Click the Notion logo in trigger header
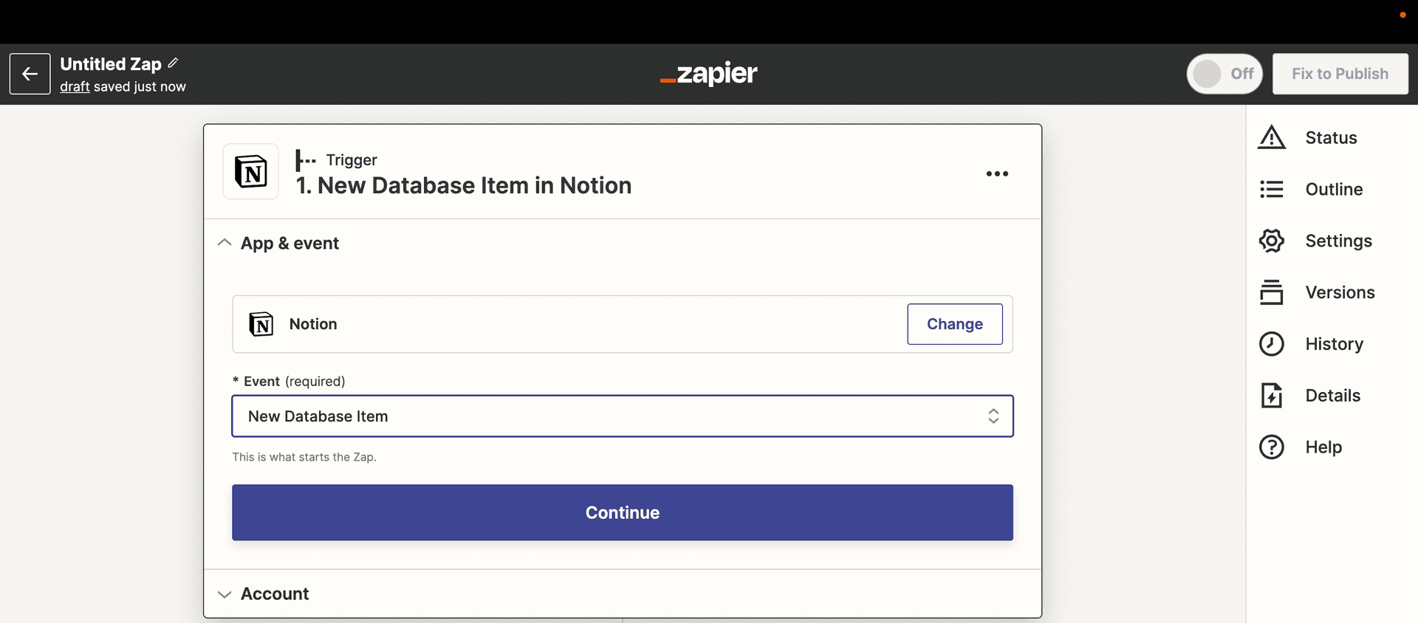The width and height of the screenshot is (1418, 623). point(251,171)
